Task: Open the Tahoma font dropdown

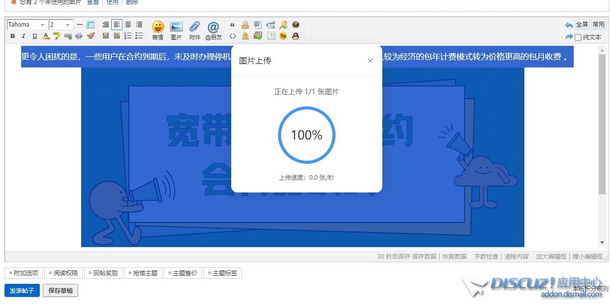Action: pos(27,25)
